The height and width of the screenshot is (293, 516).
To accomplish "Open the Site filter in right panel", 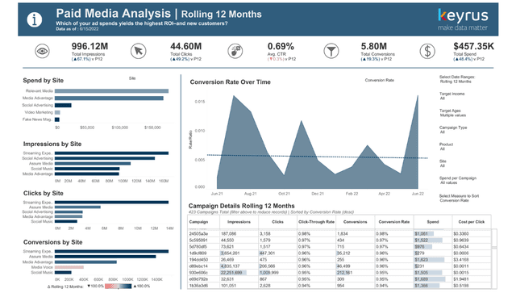I will [x=443, y=164].
